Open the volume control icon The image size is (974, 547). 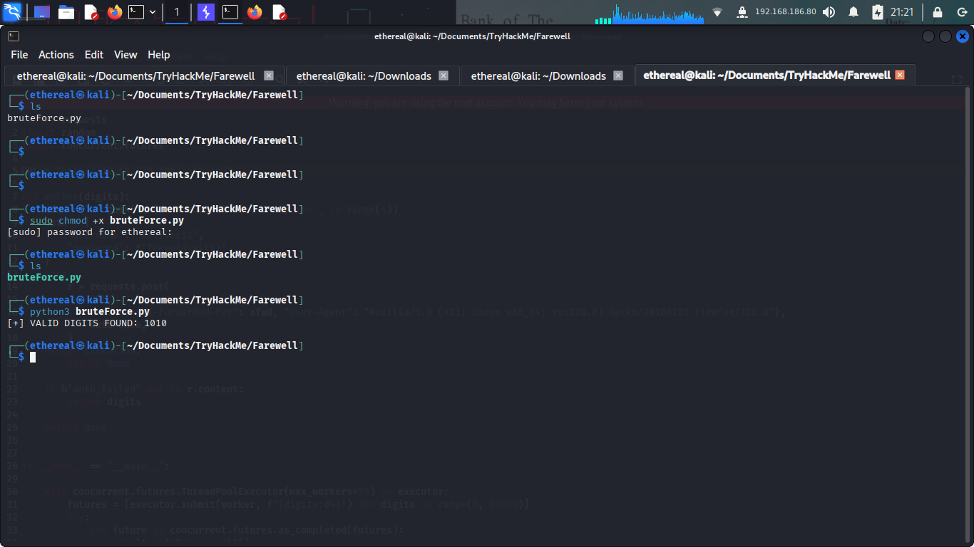[x=829, y=12]
